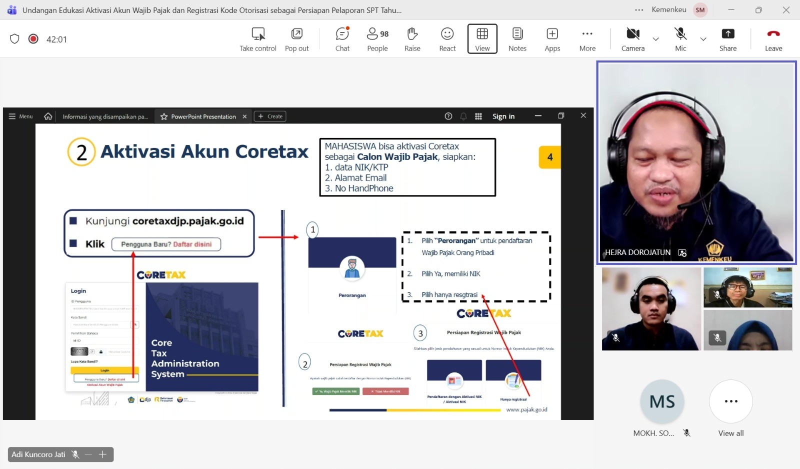Toggle the Camera on
The width and height of the screenshot is (800, 469).
[x=632, y=39]
